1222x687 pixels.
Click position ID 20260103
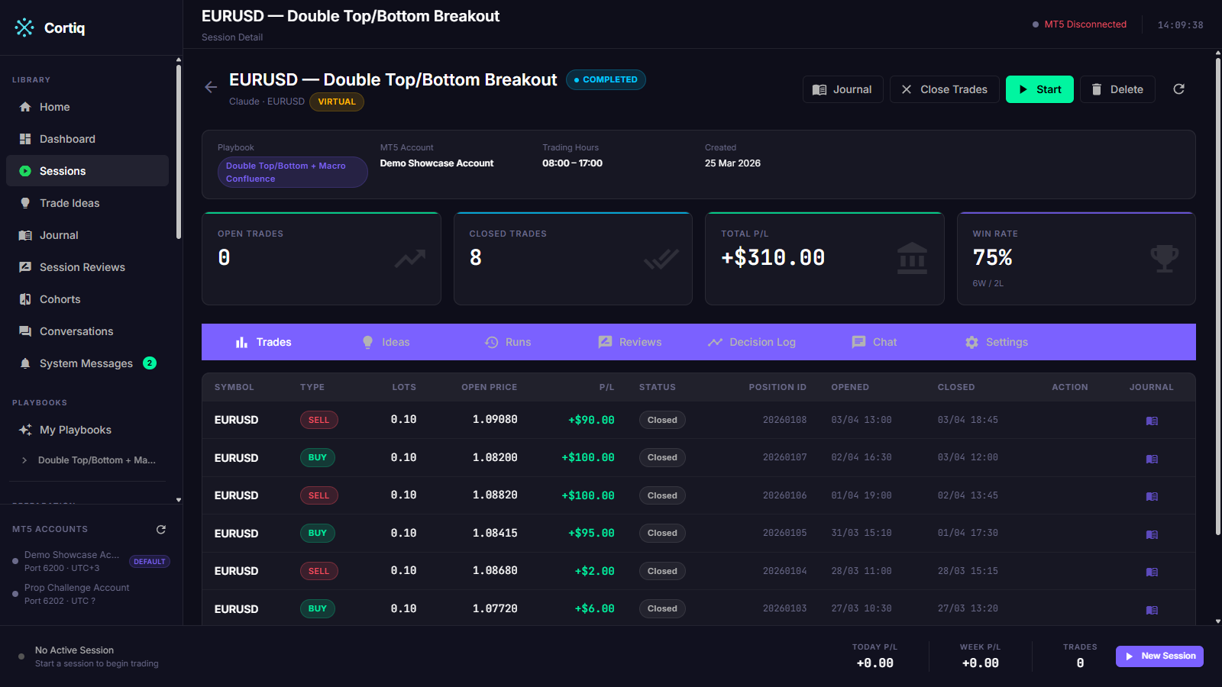784,608
